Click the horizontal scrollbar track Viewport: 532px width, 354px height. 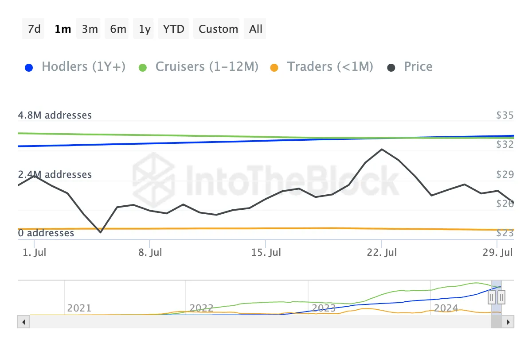click(x=257, y=322)
